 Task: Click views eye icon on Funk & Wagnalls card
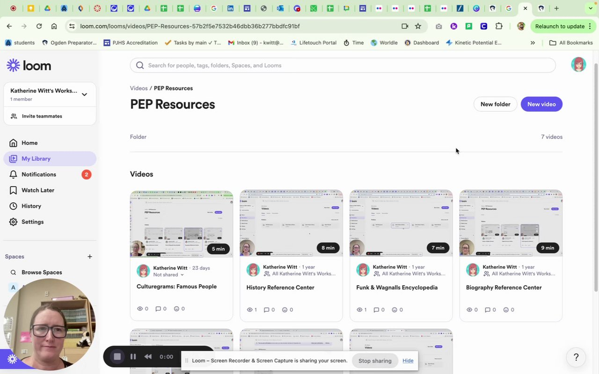359,310
